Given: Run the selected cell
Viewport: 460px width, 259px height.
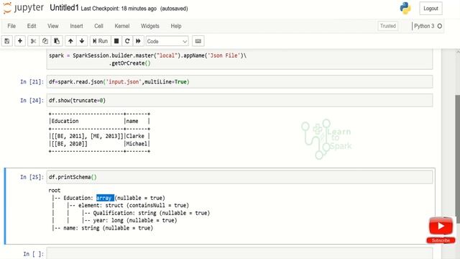Looking at the screenshot, I should (101, 41).
